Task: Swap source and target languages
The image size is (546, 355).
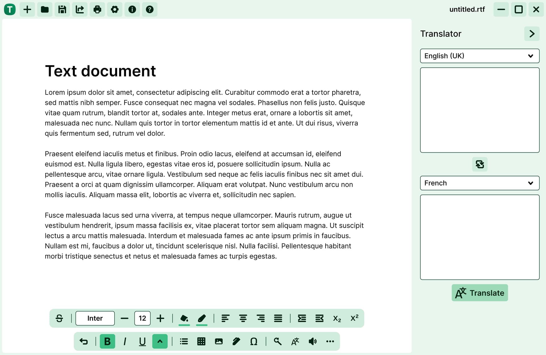Action: click(x=479, y=164)
